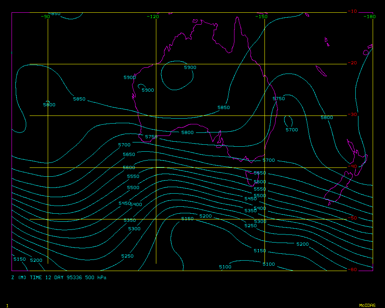Click the 5800 label south of Australia's coast
The height and width of the screenshot is (308, 385).
(x=187, y=132)
